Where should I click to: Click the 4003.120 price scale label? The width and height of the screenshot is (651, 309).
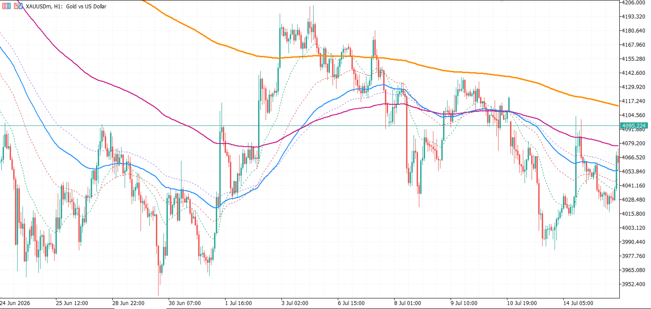633,228
